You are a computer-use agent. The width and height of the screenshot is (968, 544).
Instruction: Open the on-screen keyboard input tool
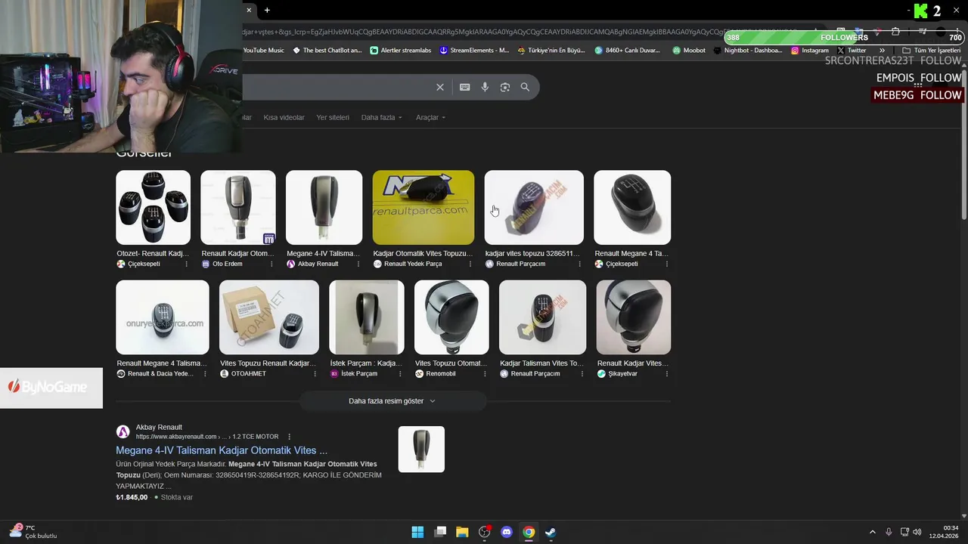point(464,87)
